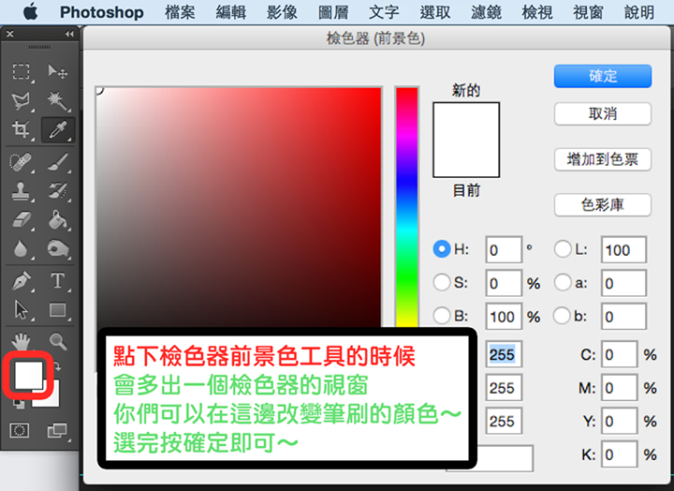Confirm color with 確定 button
Screen dimensions: 674x491
603,76
